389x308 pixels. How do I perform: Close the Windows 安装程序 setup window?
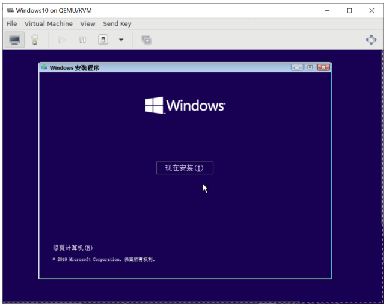coord(323,67)
